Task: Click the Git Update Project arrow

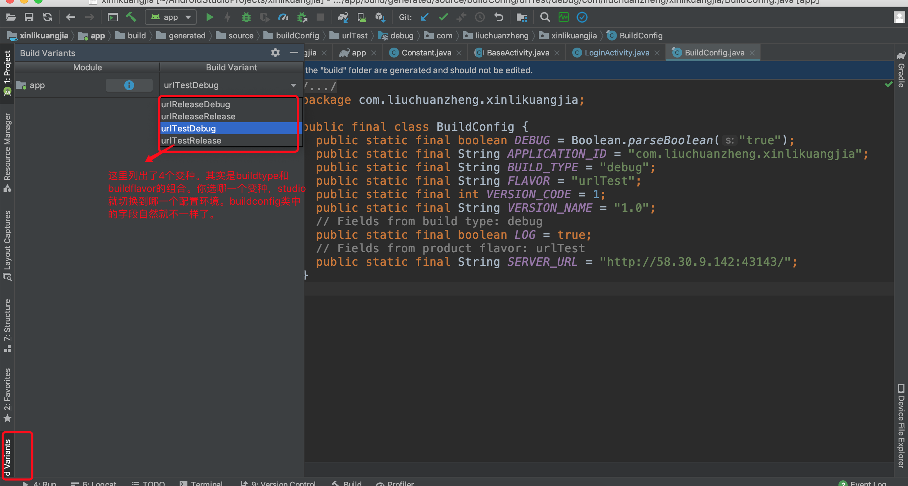Action: (425, 17)
